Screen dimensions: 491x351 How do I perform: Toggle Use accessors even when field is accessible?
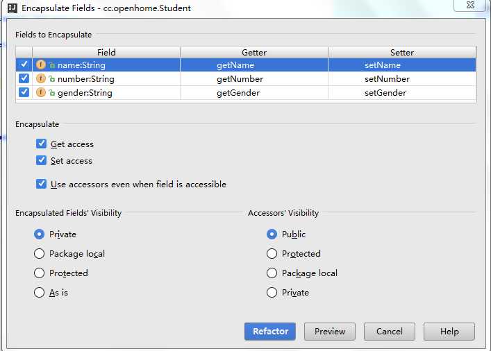pos(41,184)
